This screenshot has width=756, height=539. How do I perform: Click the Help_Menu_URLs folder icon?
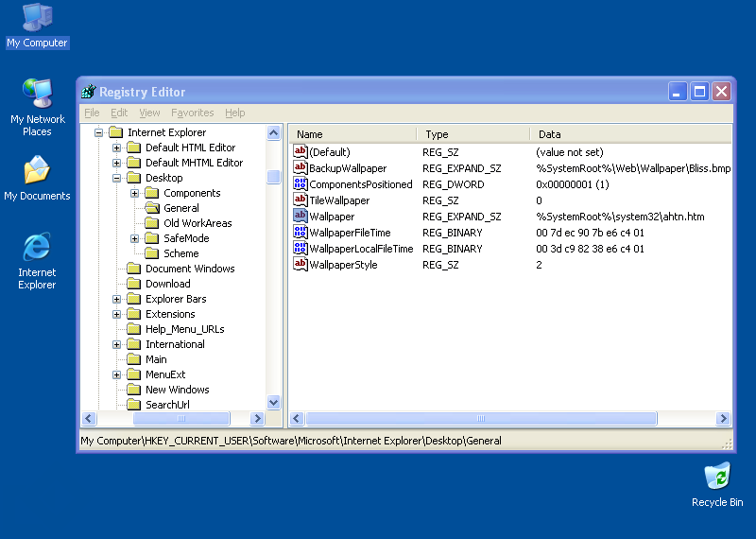click(x=134, y=329)
